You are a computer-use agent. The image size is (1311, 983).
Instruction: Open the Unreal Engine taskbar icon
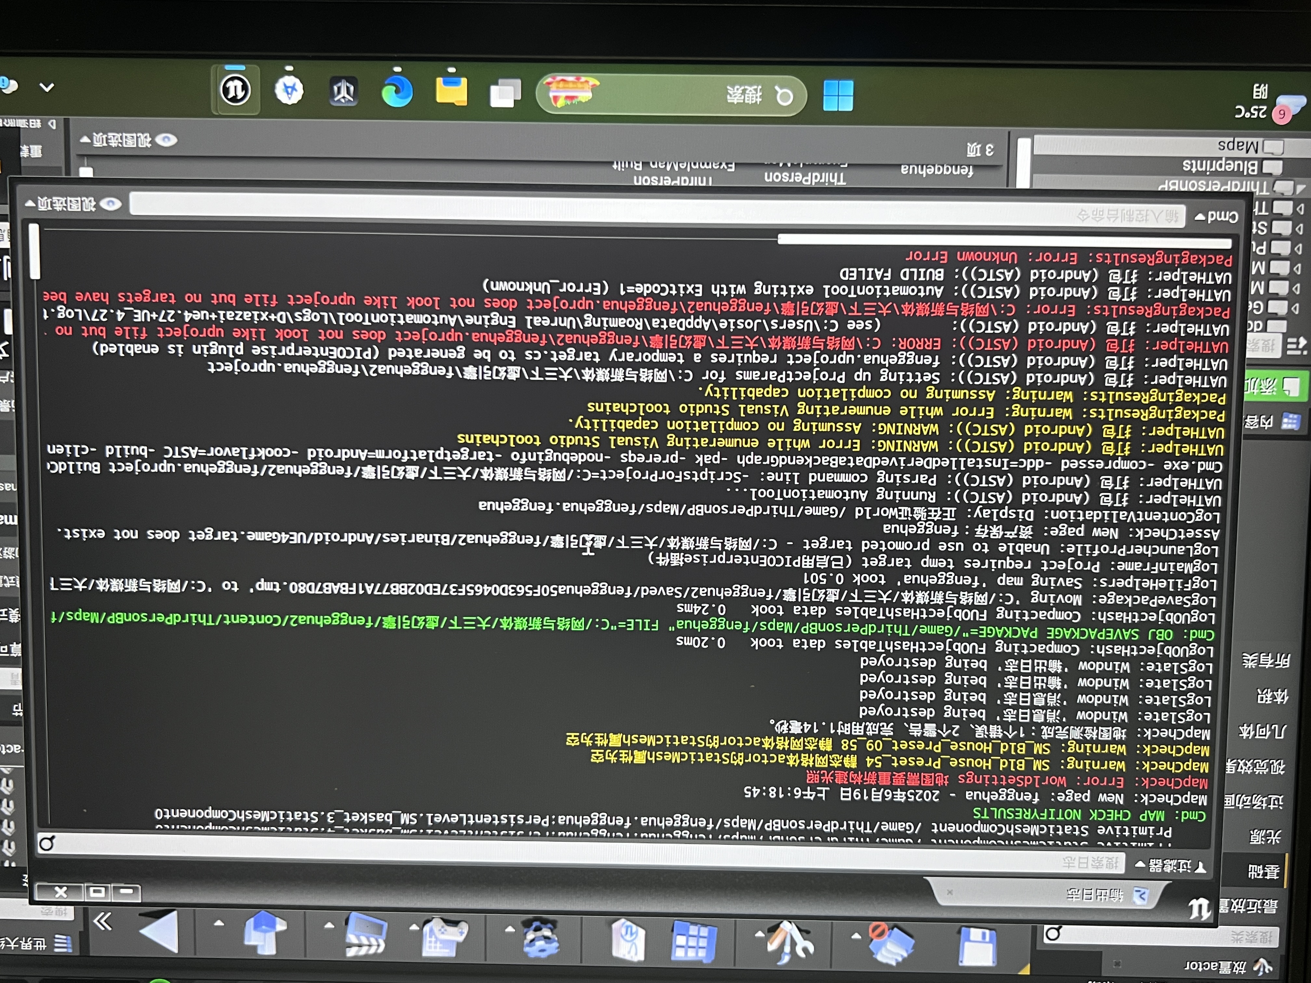pyautogui.click(x=235, y=90)
